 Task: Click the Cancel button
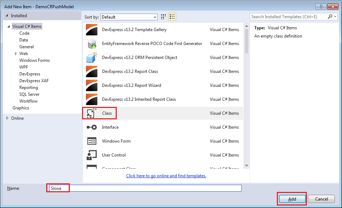click(x=321, y=199)
